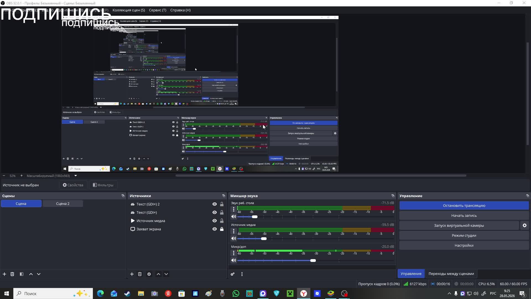
Task: Zoom in preview with plus button
Action: point(22,176)
